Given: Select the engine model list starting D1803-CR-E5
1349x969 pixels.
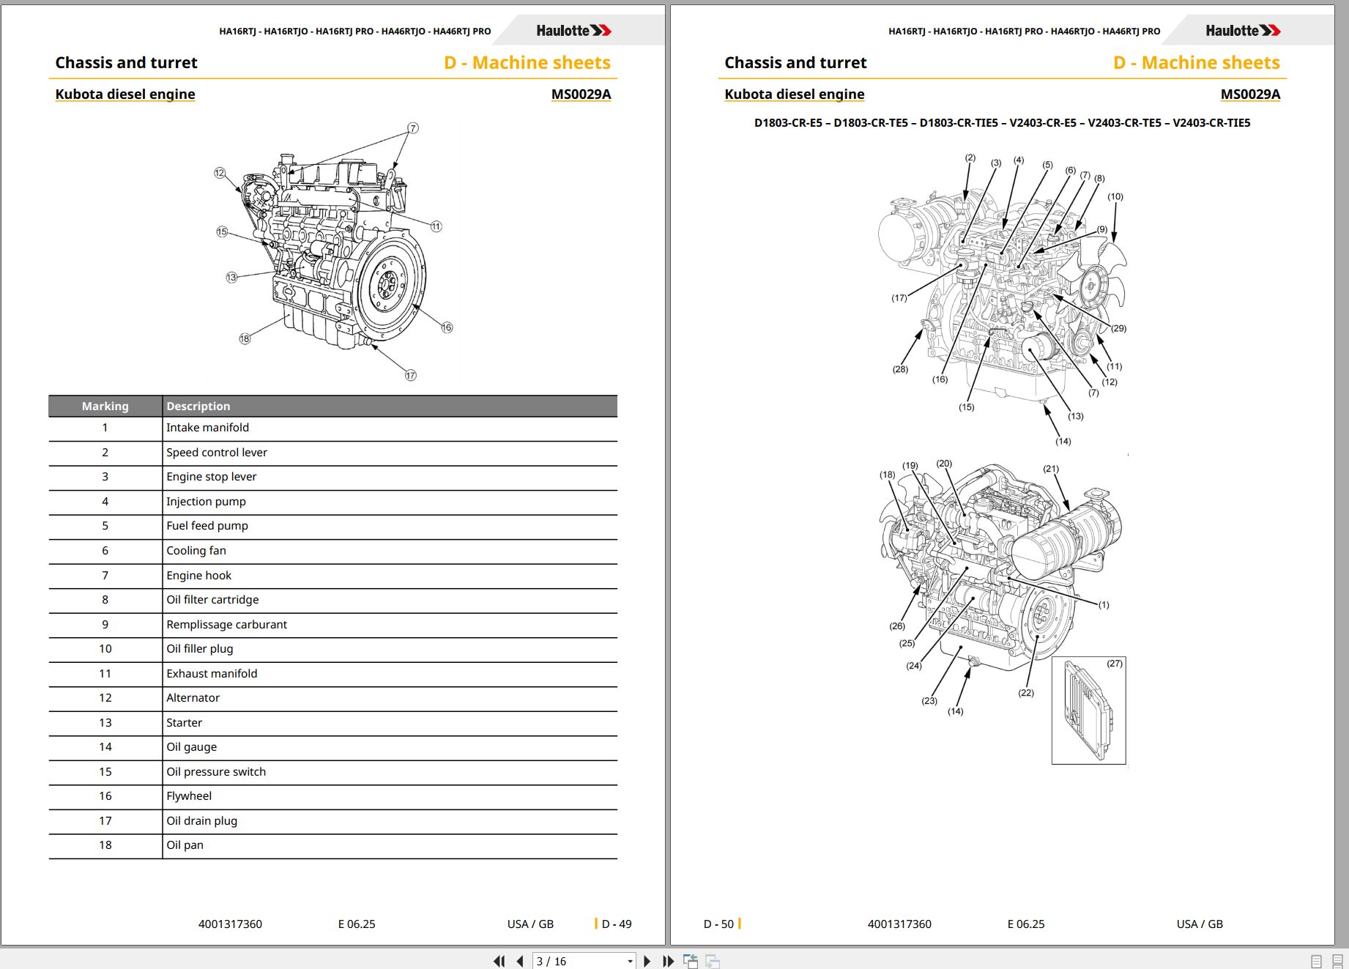Looking at the screenshot, I should click(x=1003, y=123).
